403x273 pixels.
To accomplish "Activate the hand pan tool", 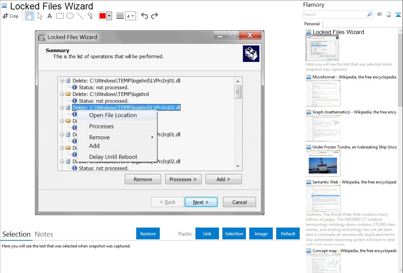I will pyautogui.click(x=29, y=16).
